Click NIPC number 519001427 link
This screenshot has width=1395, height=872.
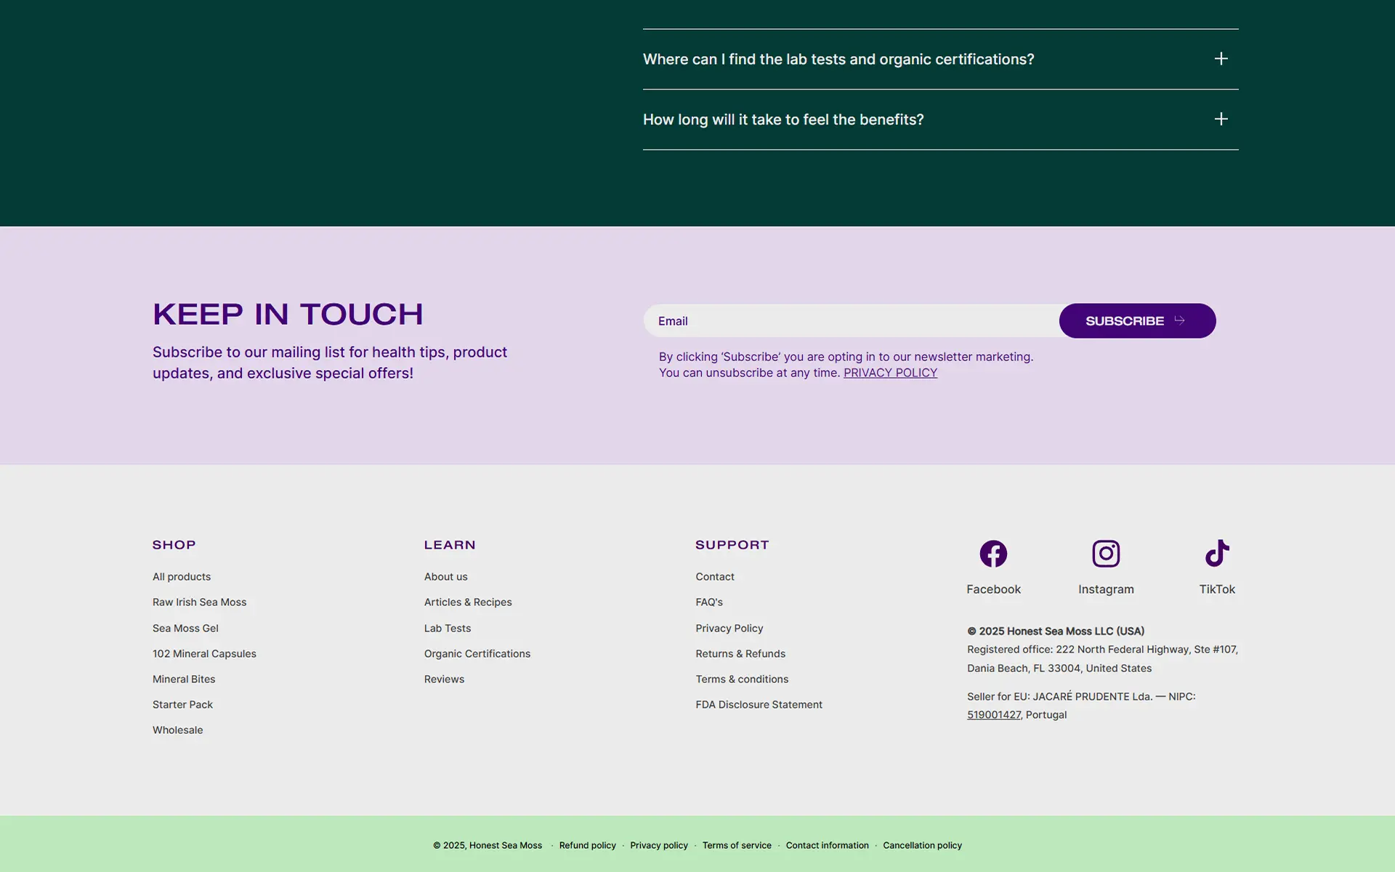pos(994,714)
